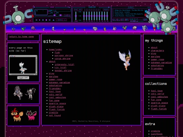Open the 'kin (old)' link
The height and width of the screenshot is (137, 183).
point(60,68)
